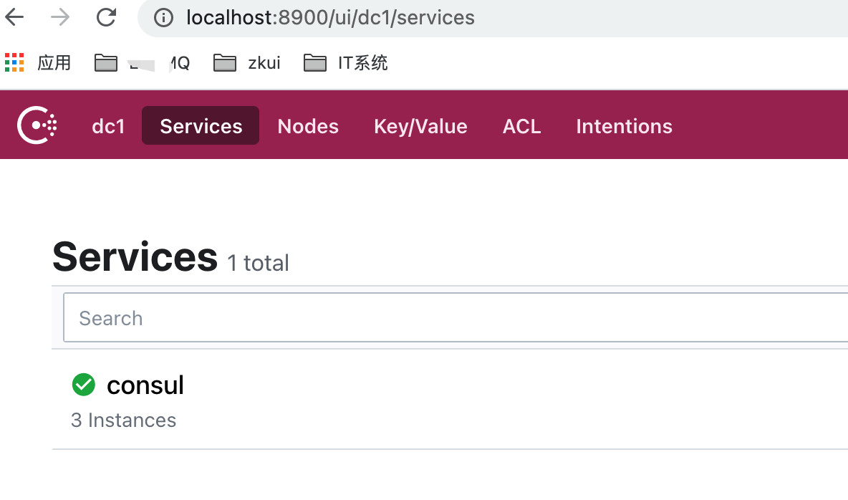Open the MQ bookmarks folder
848x500 pixels.
(x=143, y=62)
